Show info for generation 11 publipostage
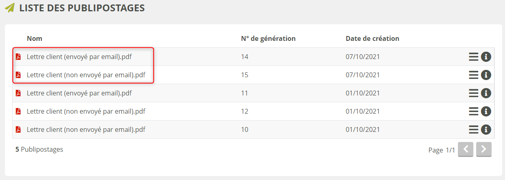 [486, 93]
